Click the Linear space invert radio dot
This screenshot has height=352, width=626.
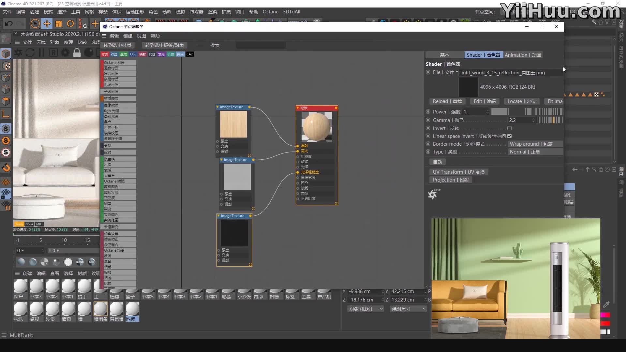(428, 136)
